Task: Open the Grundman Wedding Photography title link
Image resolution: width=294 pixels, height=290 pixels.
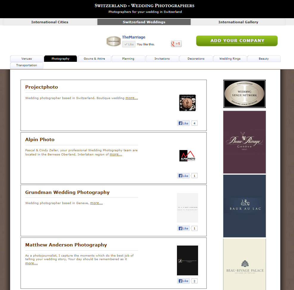Action: pyautogui.click(x=67, y=192)
